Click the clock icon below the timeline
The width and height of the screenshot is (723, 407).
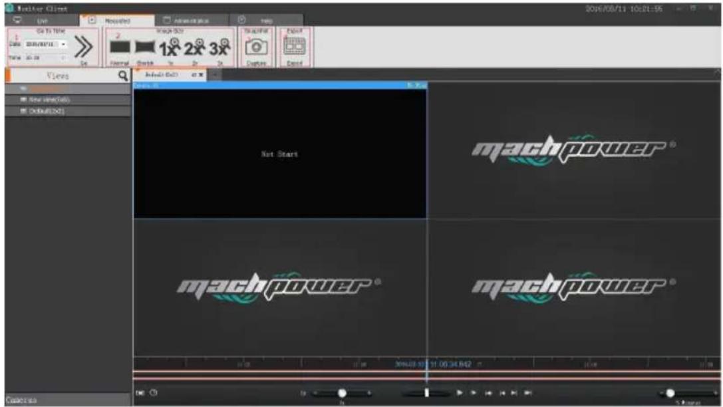tap(154, 393)
